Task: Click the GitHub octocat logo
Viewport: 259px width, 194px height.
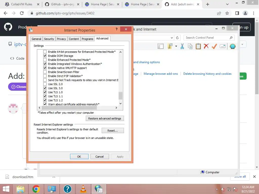Action: tap(8, 27)
